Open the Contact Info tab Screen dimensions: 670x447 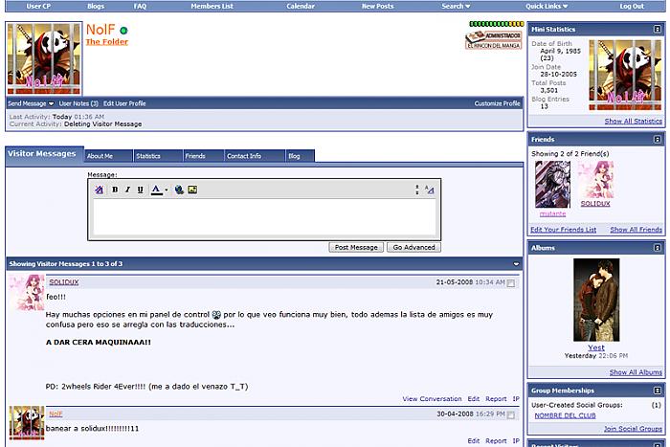244,155
